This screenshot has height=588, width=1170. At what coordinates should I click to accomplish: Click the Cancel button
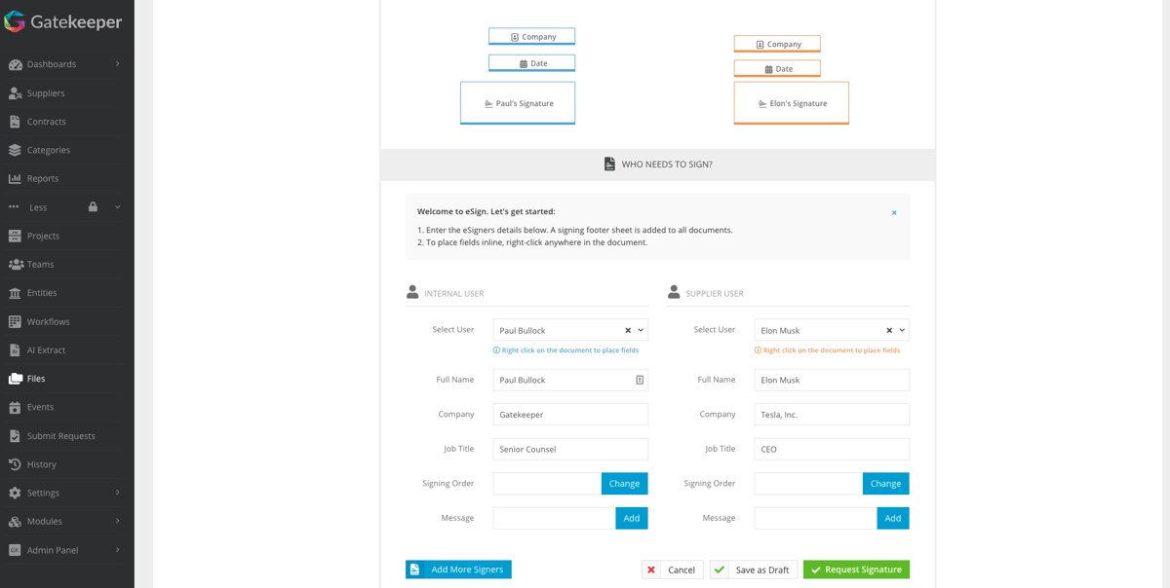tap(673, 570)
